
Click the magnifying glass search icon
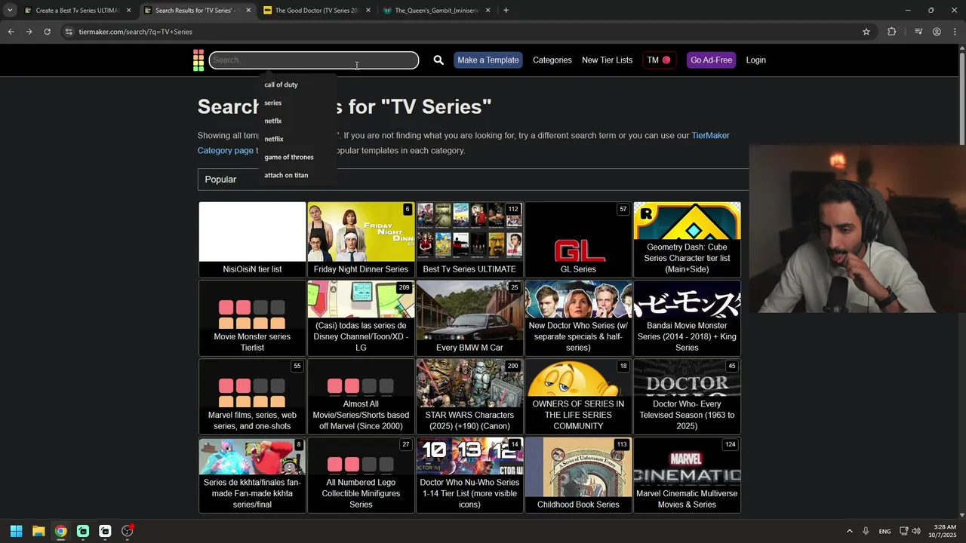[438, 60]
